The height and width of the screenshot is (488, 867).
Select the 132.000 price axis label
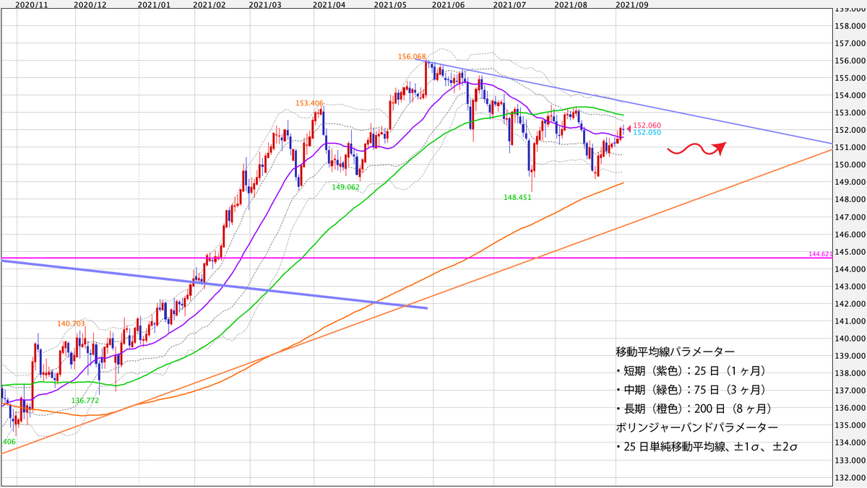pos(850,477)
